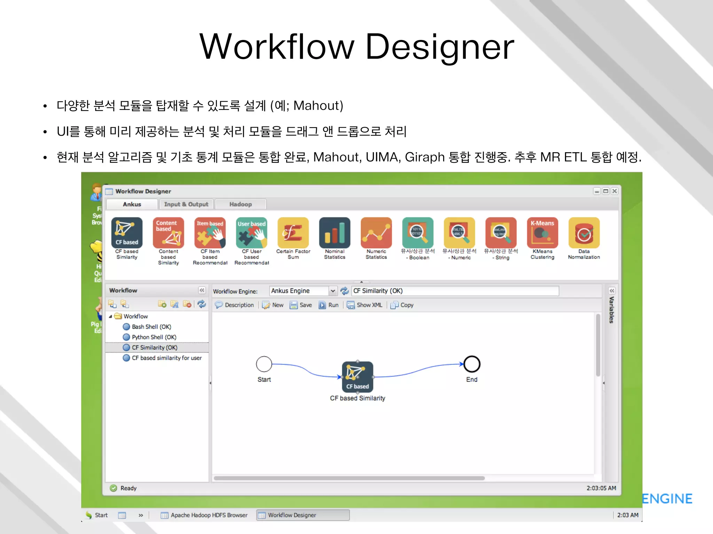Collapse the Workflow tree folder
Screen dimensions: 713x534
coord(111,316)
